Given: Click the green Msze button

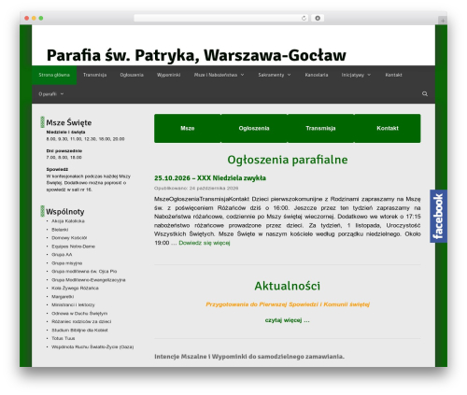Looking at the screenshot, I should click(x=188, y=128).
